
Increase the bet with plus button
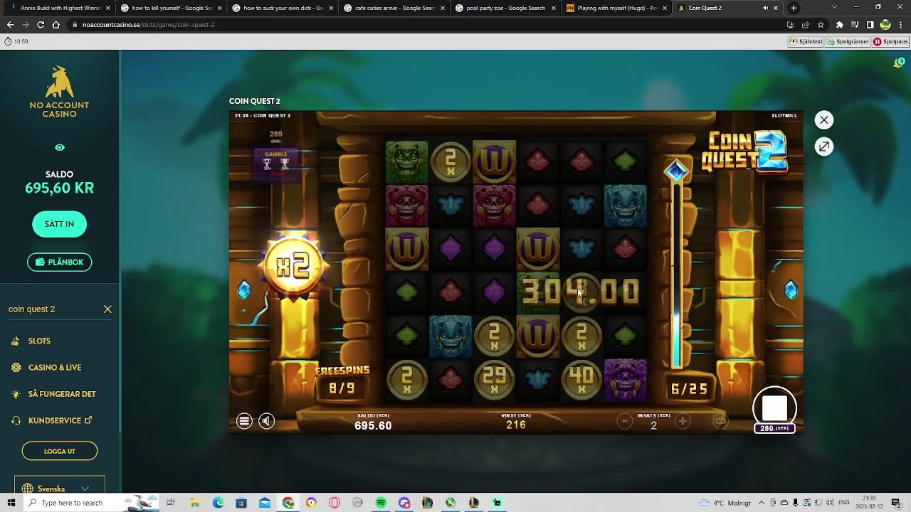[683, 422]
